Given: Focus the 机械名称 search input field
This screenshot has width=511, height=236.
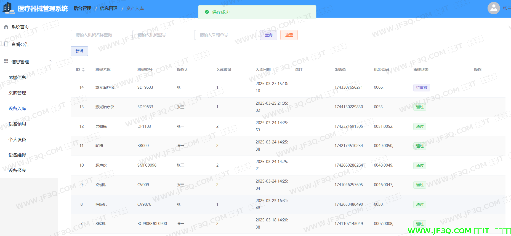Looking at the screenshot, I should click(102, 35).
